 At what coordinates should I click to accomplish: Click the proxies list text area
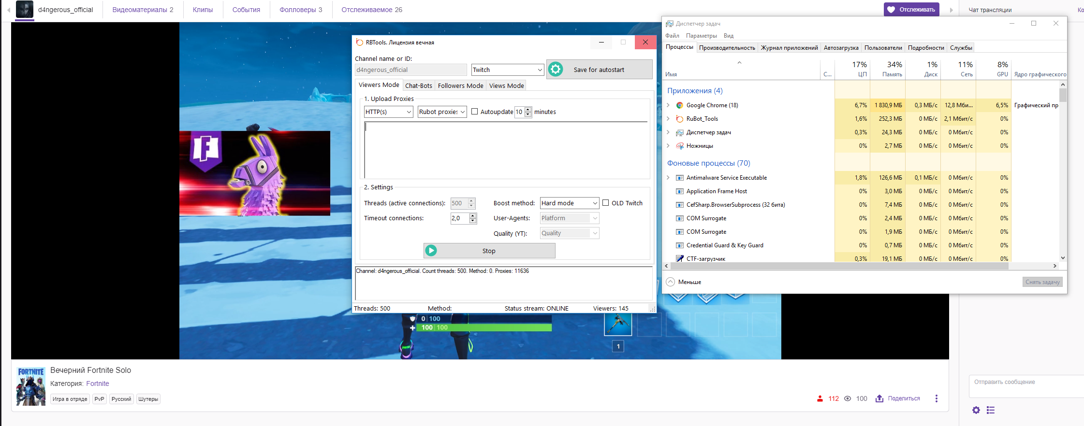506,150
